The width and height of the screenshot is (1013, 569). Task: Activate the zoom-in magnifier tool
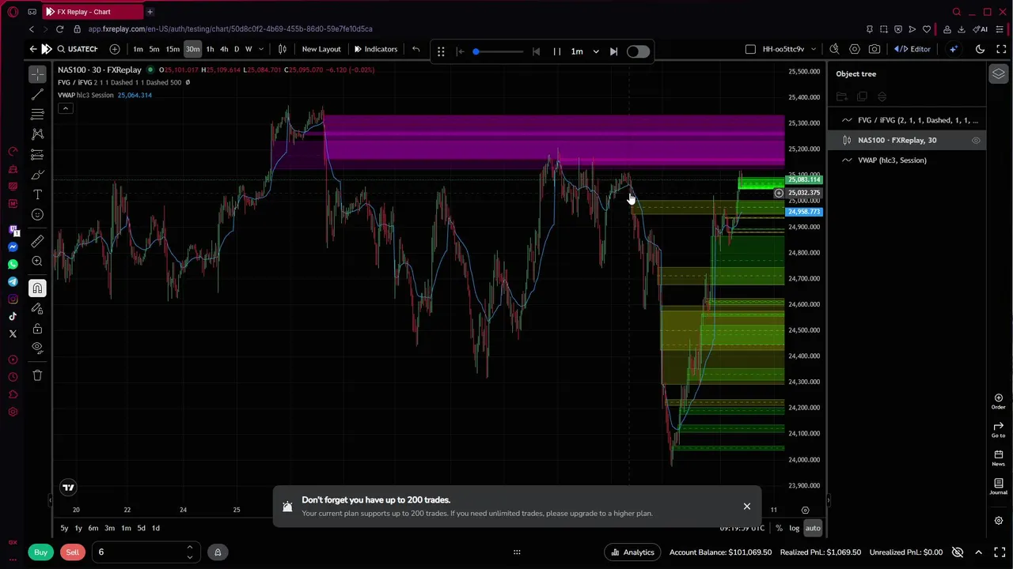click(x=37, y=261)
